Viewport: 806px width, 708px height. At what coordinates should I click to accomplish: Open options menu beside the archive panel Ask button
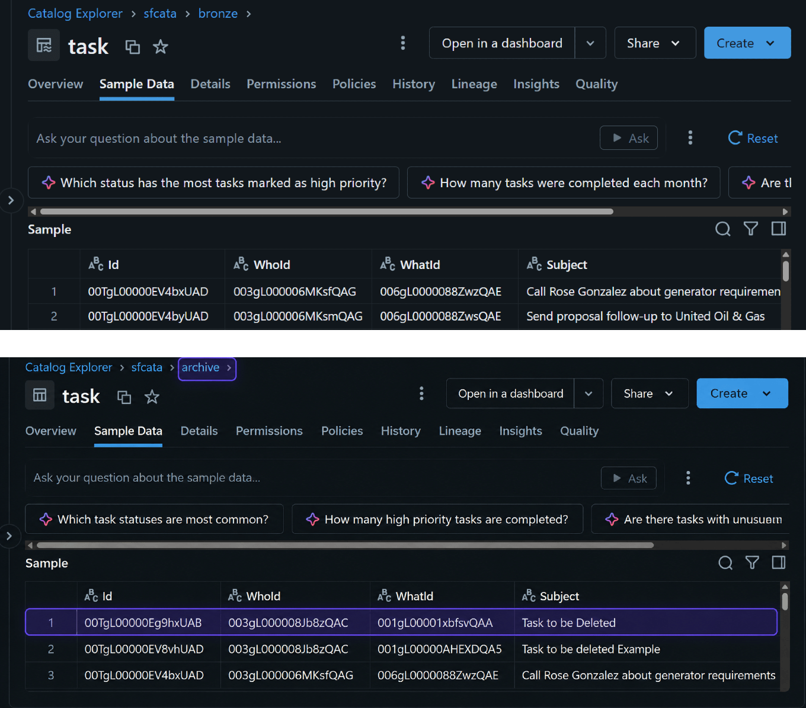point(688,478)
